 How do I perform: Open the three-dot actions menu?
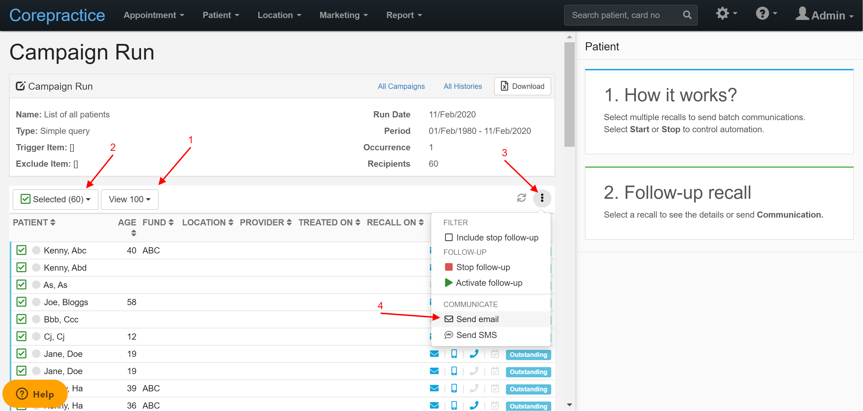point(542,198)
